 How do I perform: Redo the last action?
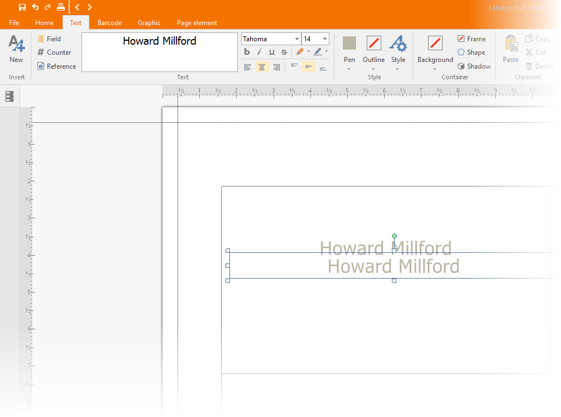pos(47,7)
